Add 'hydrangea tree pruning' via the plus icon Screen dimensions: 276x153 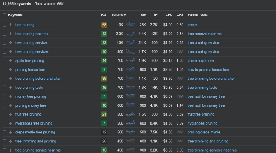(10, 123)
